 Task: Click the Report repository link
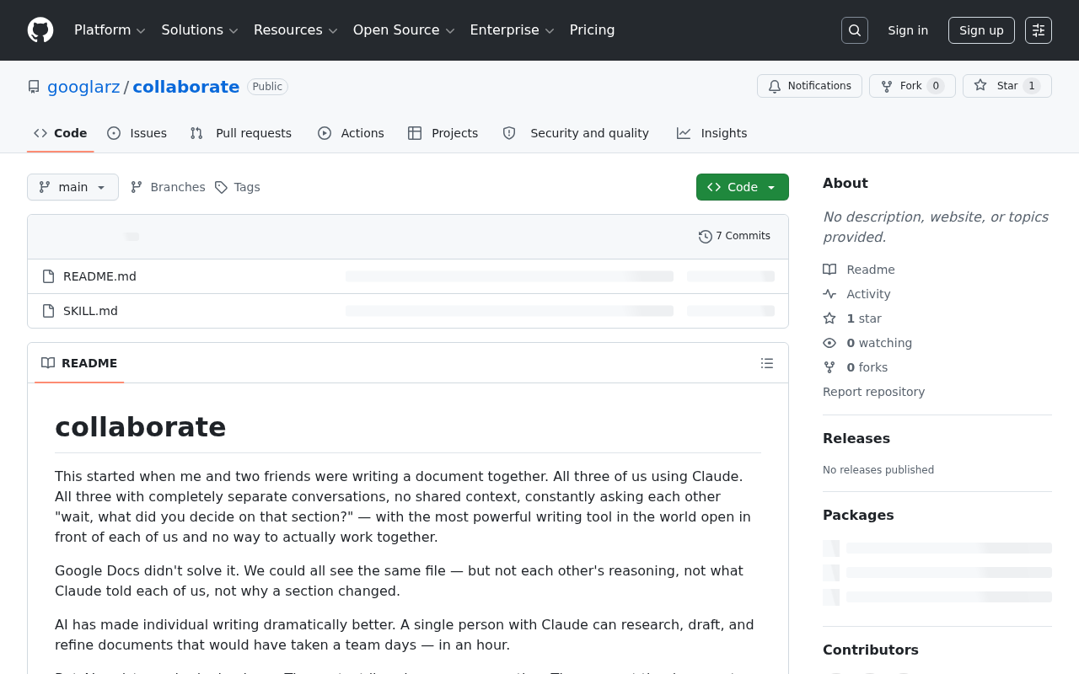coord(873,392)
